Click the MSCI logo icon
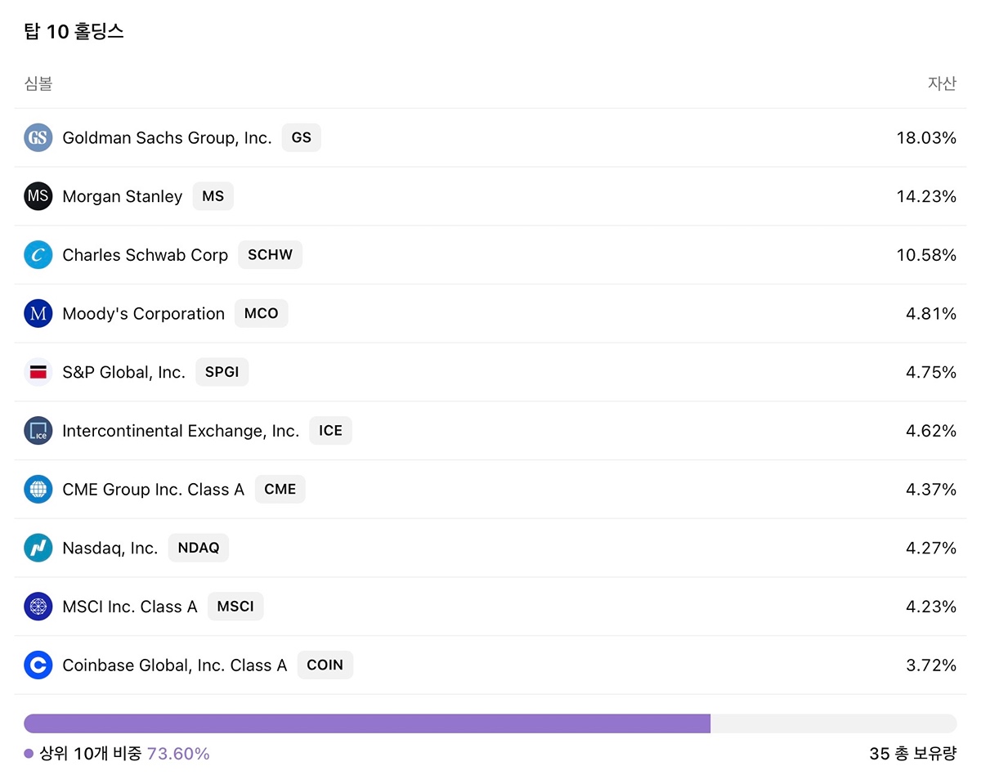 (38, 607)
